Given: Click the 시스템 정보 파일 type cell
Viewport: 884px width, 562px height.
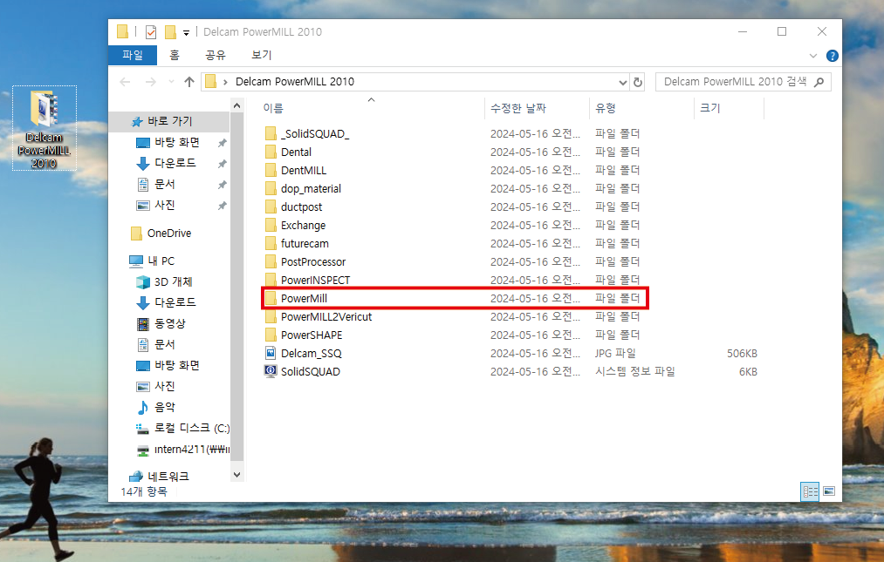Looking at the screenshot, I should tap(634, 372).
